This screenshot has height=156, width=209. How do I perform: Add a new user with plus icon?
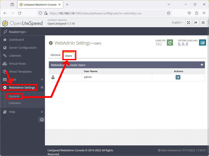click(202, 65)
